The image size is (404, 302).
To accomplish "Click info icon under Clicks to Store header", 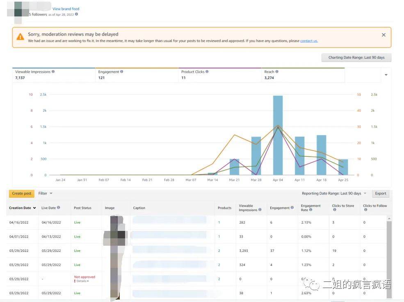I will pos(334,210).
